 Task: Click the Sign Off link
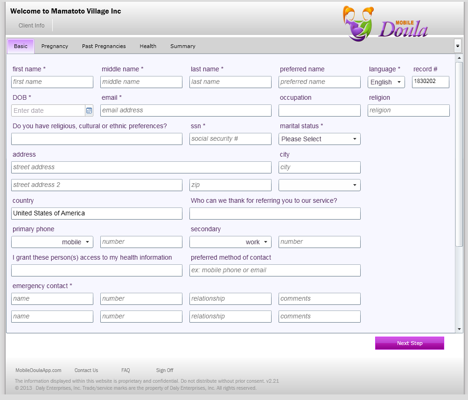coord(164,370)
